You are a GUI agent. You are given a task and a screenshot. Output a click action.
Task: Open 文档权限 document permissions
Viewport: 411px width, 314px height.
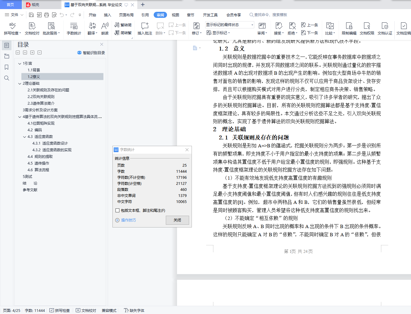[x=367, y=29]
